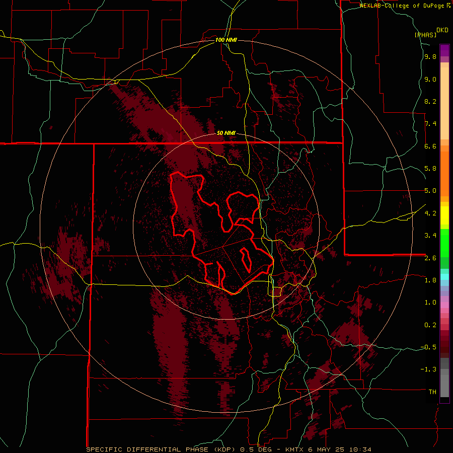Click the 50 NMI range ring label
Viewport: 453px width, 453px height.
(x=226, y=133)
